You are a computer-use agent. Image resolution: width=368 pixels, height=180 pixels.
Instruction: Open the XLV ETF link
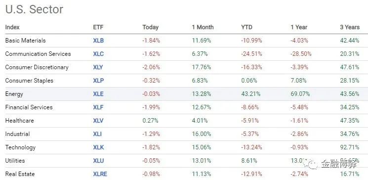98,121
